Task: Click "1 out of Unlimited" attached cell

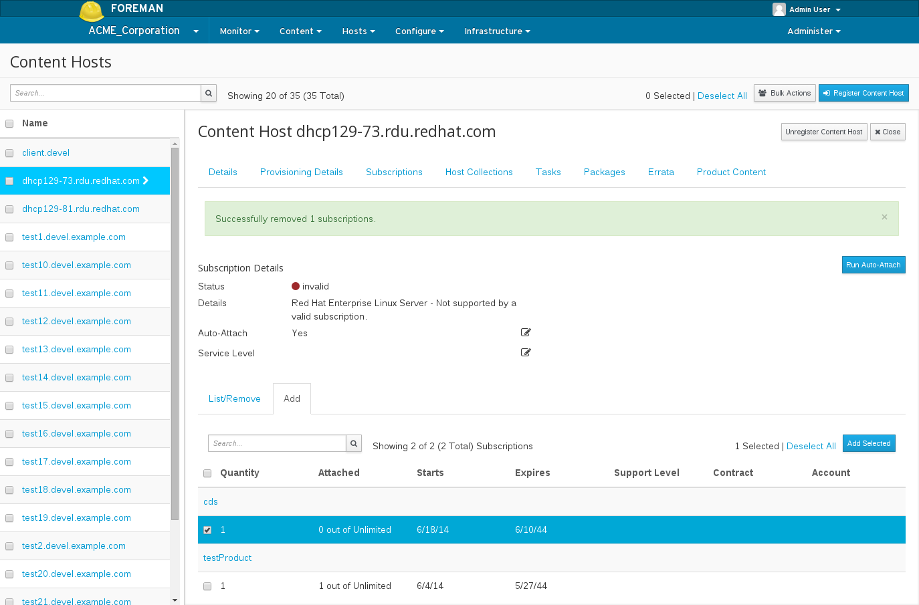Action: [354, 586]
